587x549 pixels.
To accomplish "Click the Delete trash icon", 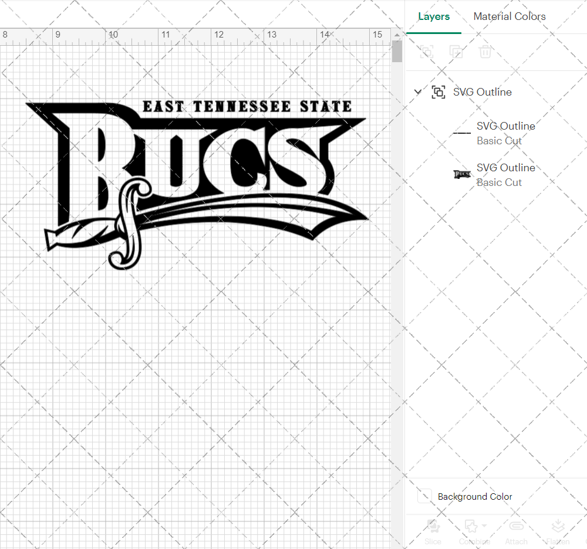I will 485,52.
